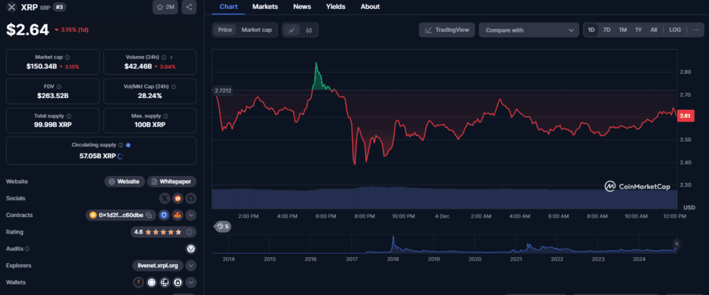Viewport: 709px width, 295px height.
Task: Open Vol/Mkt Cap (24h) info icon
Action: click(x=174, y=86)
